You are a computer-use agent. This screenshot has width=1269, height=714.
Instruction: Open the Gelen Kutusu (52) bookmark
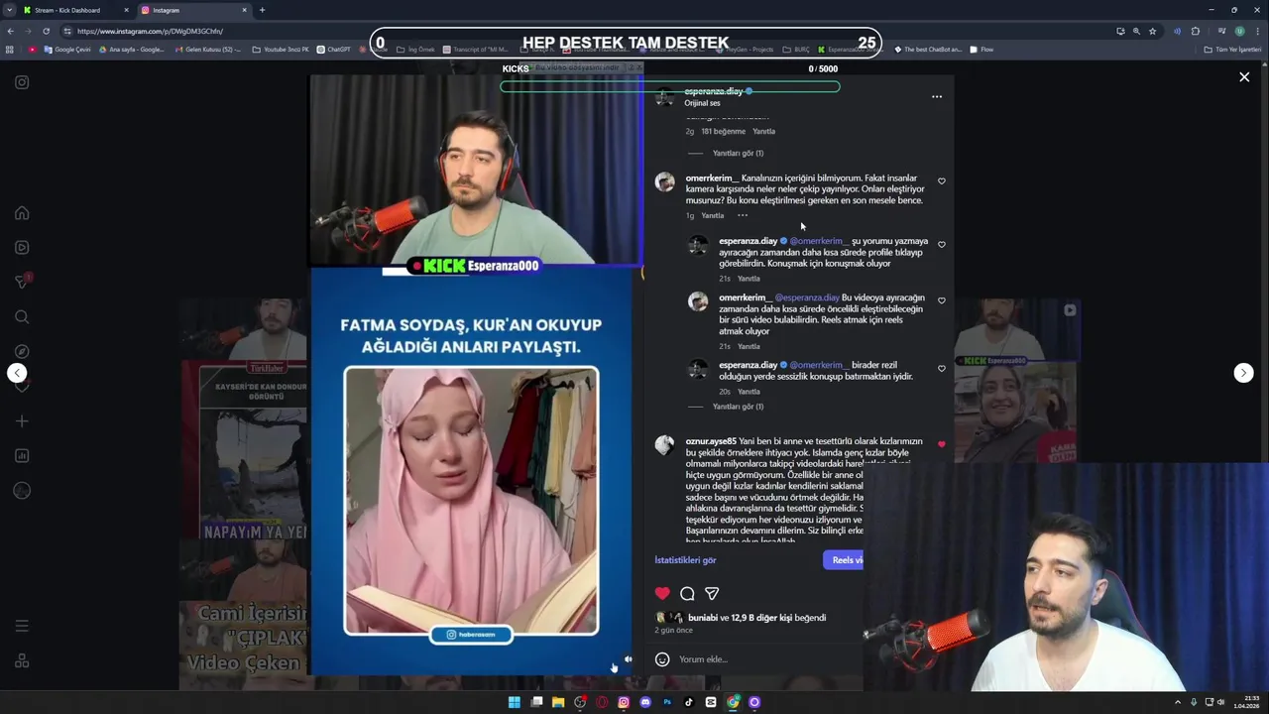[x=207, y=50]
